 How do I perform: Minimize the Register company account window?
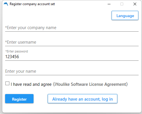[x=109, y=4]
